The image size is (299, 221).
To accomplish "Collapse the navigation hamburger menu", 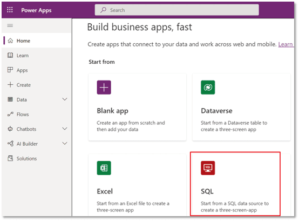I will click(10, 25).
